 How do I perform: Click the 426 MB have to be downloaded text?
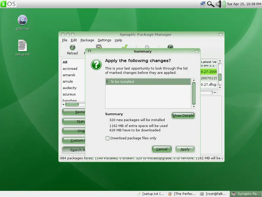click(135, 130)
